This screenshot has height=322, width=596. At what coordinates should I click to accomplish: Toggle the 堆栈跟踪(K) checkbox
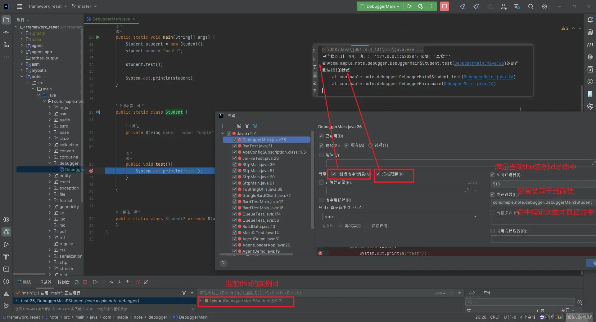point(378,174)
